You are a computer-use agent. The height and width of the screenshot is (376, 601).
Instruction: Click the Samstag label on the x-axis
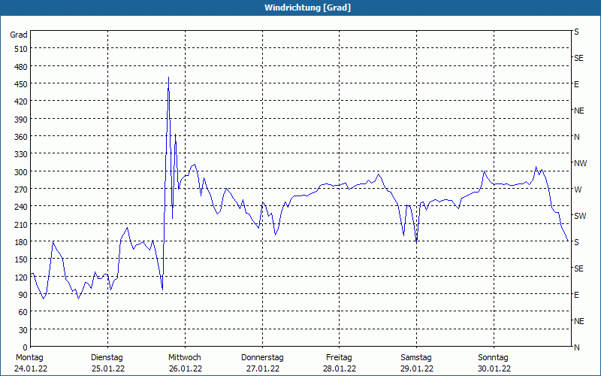(x=416, y=357)
